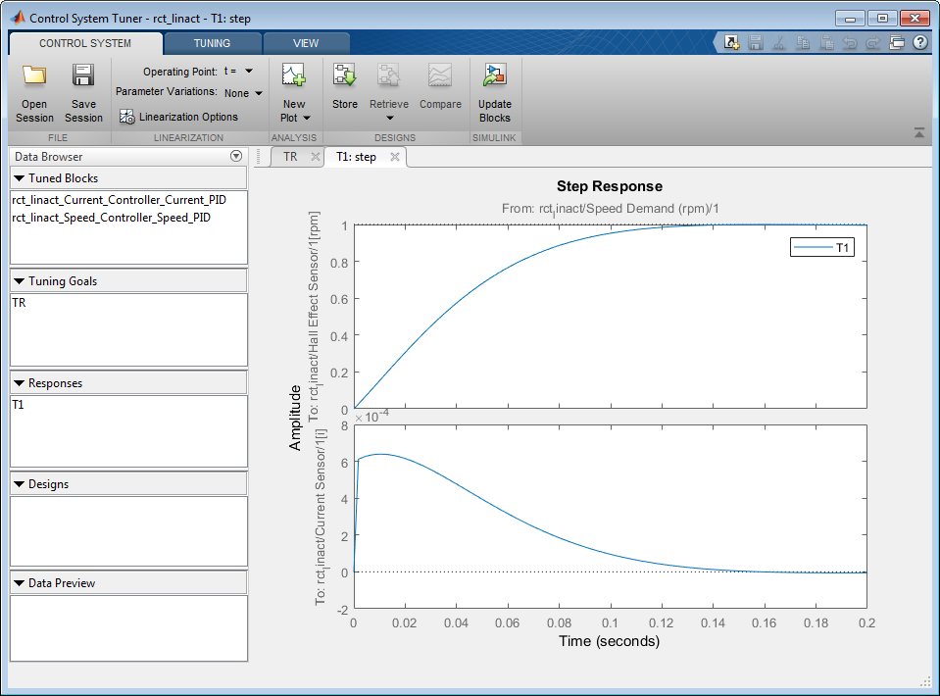Minimize the toolstrip ribbon with collapse arrow
This screenshot has height=696, width=940.
[x=918, y=132]
